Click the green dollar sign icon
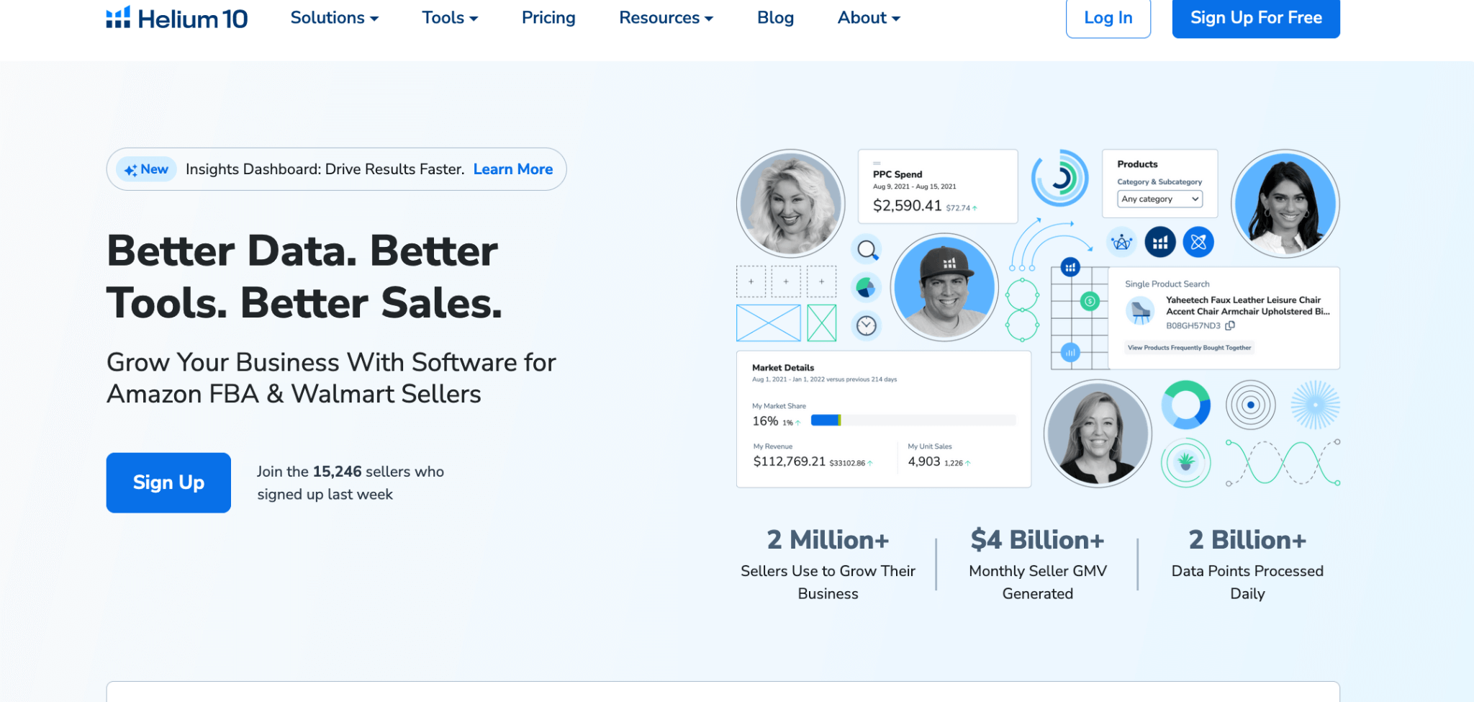The image size is (1474, 702). tap(1090, 301)
